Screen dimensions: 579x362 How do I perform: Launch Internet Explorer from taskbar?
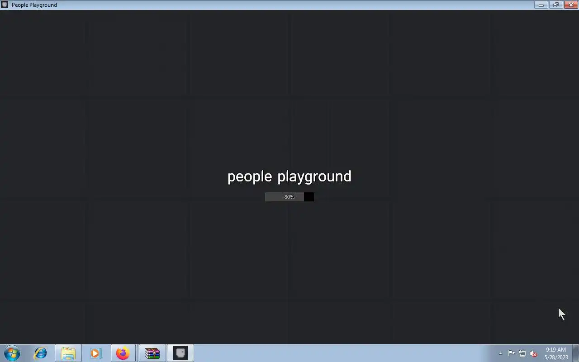[41, 353]
